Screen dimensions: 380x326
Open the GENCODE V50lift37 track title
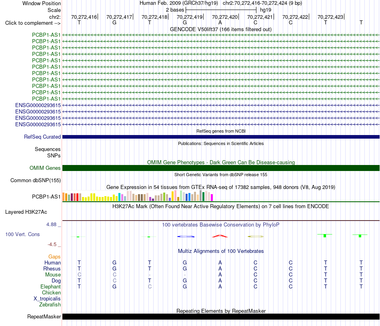point(221,29)
